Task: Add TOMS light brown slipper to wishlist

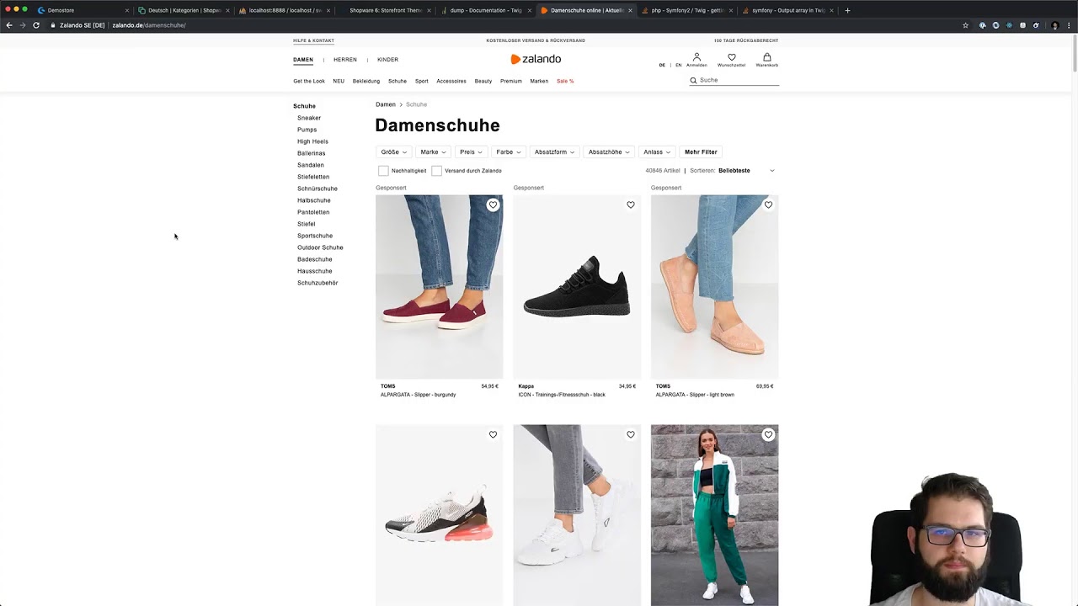Action: pos(768,205)
